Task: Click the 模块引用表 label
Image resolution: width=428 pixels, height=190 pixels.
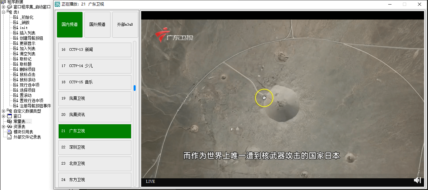Action: pos(23,132)
